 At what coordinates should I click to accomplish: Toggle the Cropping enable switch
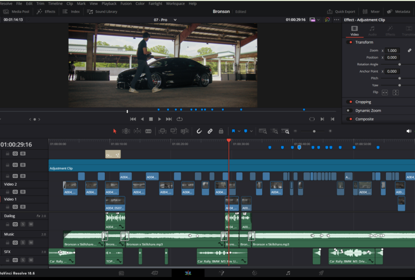[x=350, y=102]
